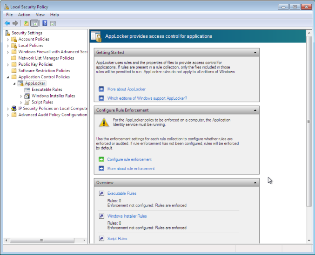The image size is (315, 255).
Task: Open the File menu
Action: pos(9,15)
